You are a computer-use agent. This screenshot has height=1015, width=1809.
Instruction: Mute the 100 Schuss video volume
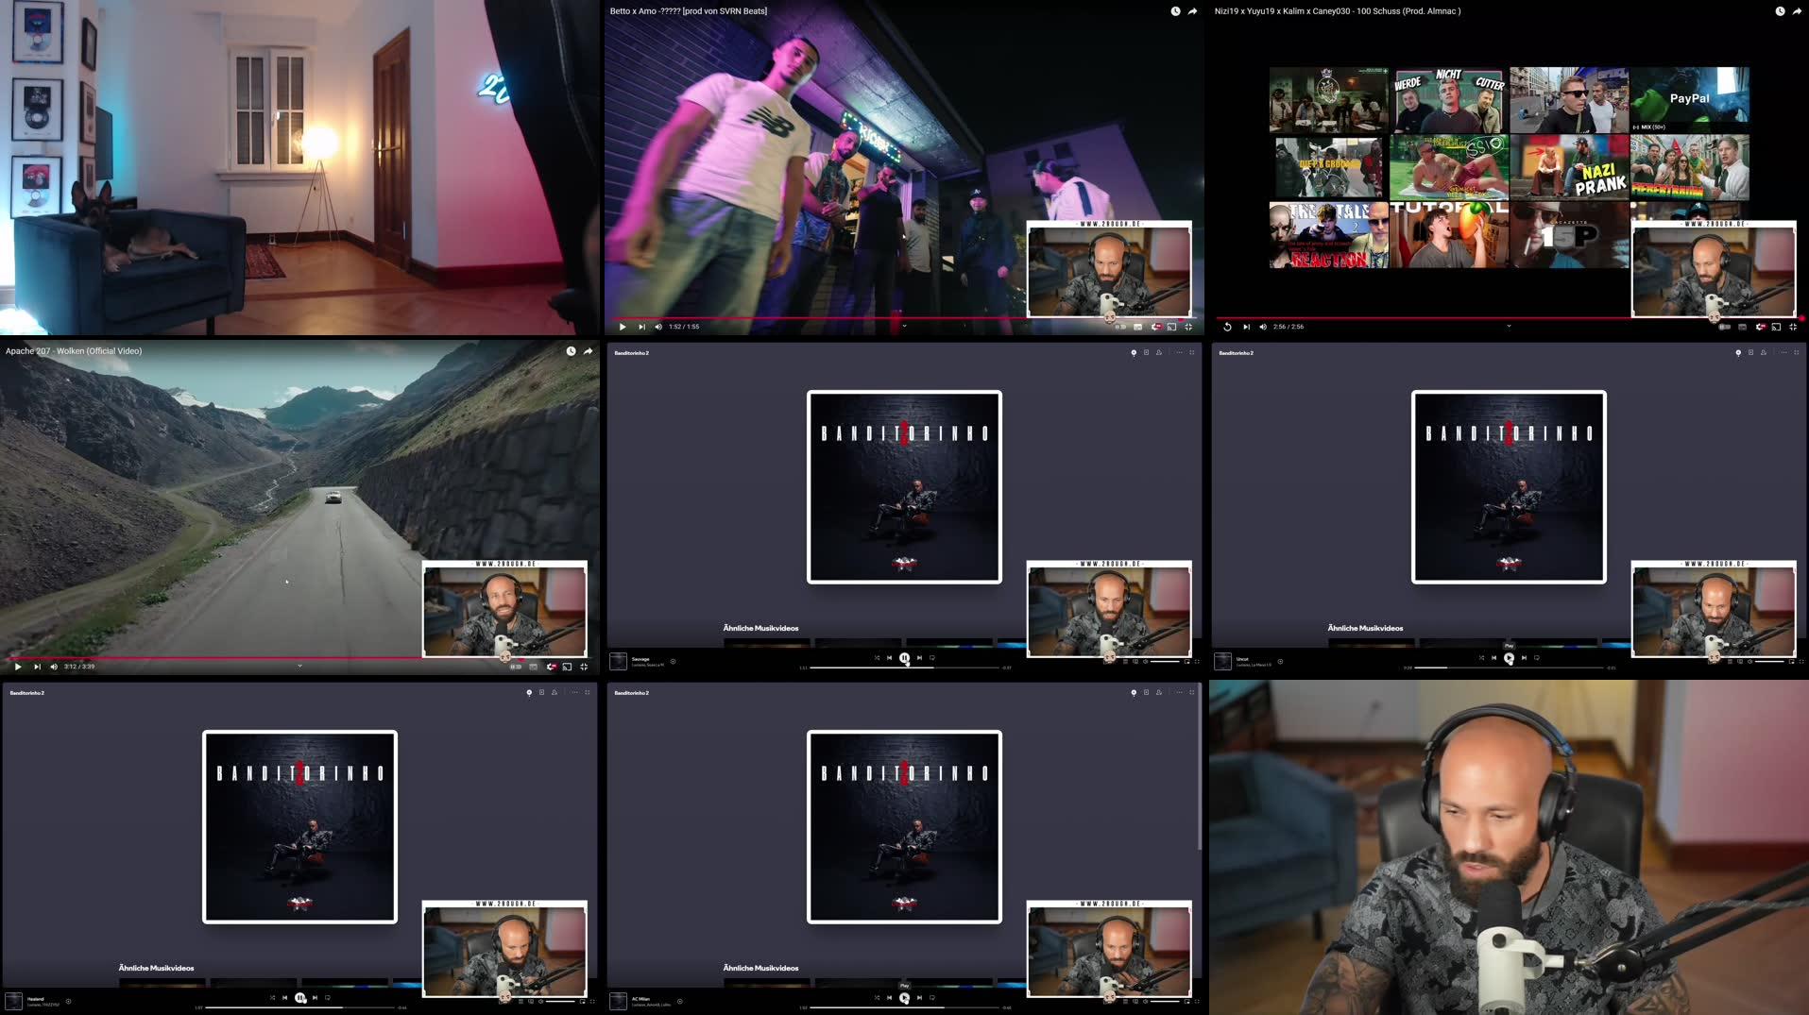click(1263, 327)
